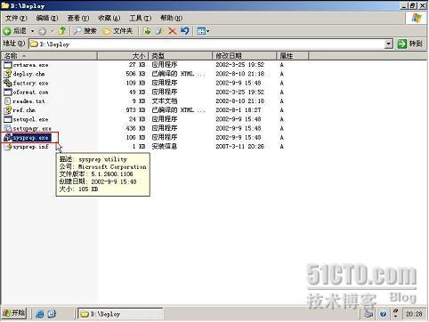Sort by the 大小 column header
Image resolution: width=429 pixels, height=322 pixels.
pos(123,55)
